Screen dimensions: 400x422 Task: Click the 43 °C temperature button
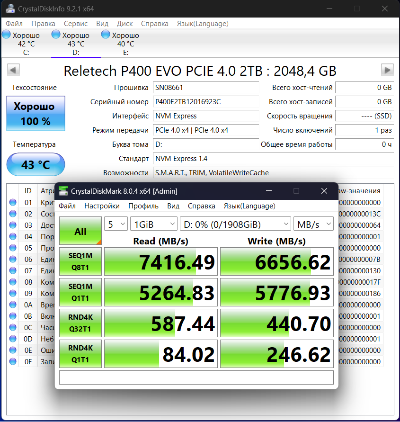36,164
